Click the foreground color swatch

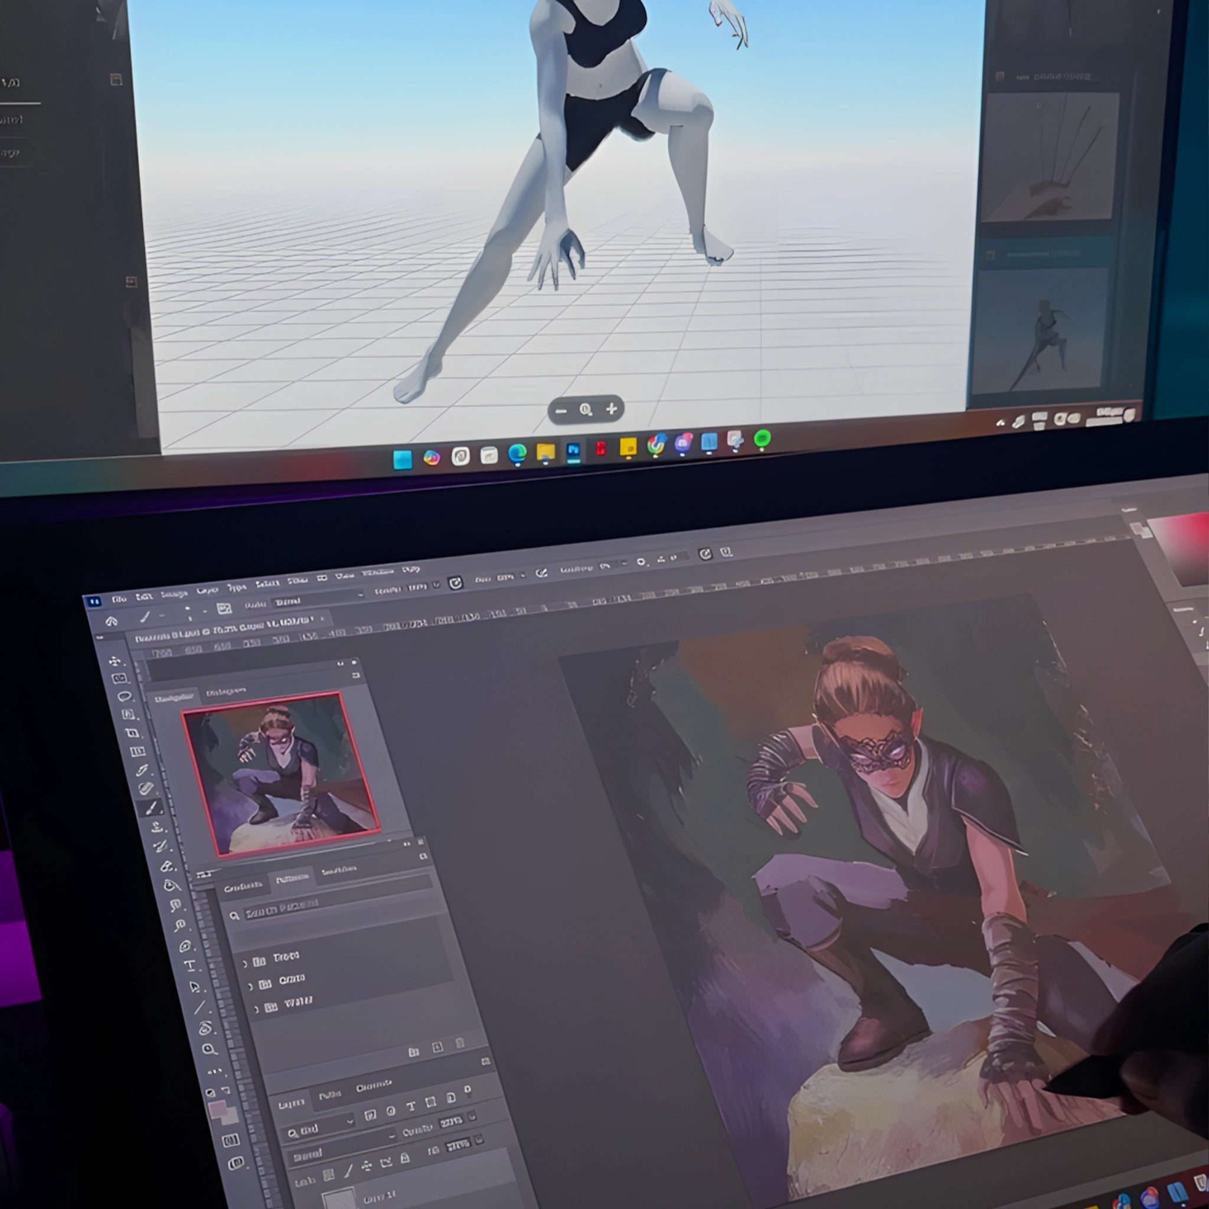pyautogui.click(x=217, y=1110)
